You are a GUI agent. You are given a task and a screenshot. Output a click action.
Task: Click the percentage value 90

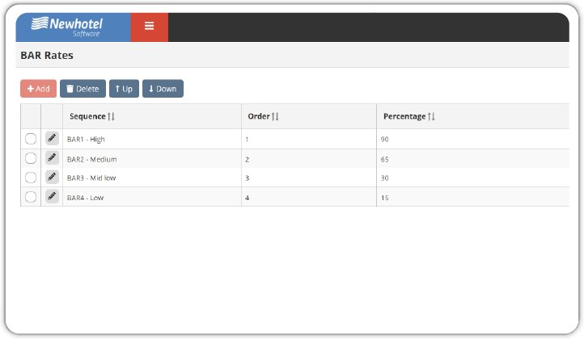click(x=385, y=140)
